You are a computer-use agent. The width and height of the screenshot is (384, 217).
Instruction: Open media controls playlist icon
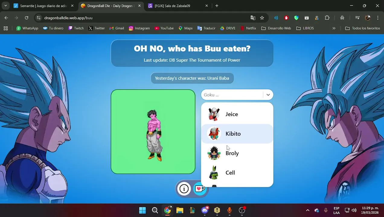click(357, 18)
